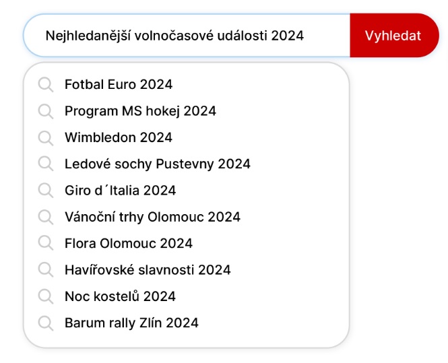Select Ledové sochy Pustevny 2024 suggestion
This screenshot has height=363, width=448.
click(187, 164)
